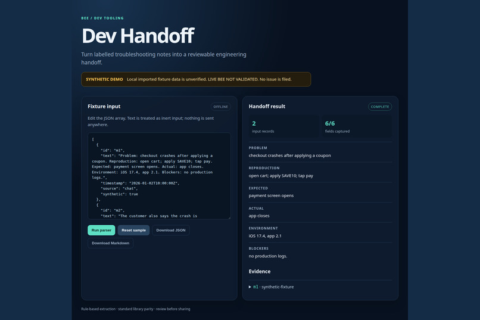Select text 'open cart; apply SAVE10; tap pay'
The height and width of the screenshot is (320, 480).
point(280,176)
